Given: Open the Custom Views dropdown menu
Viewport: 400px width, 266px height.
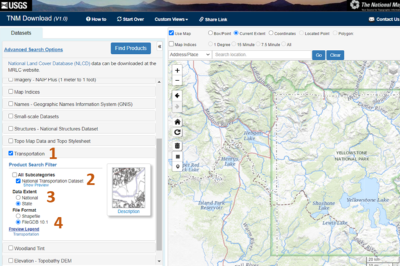Looking at the screenshot, I should [x=171, y=19].
